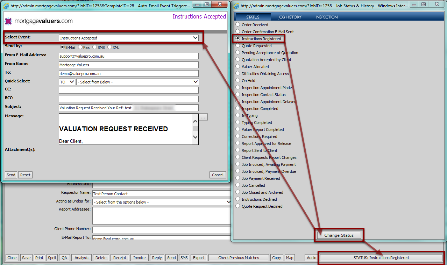Click the CC input field

(129, 90)
